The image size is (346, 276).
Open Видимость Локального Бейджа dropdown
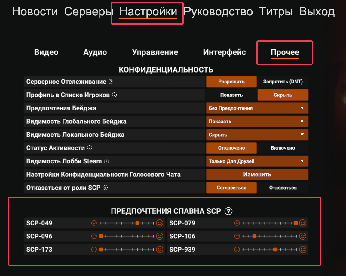[x=257, y=135]
